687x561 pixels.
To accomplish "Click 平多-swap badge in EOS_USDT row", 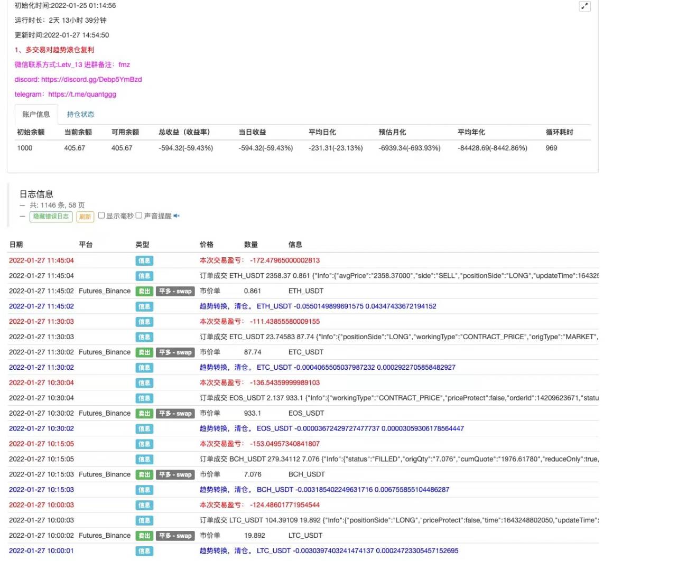I will 175,414.
